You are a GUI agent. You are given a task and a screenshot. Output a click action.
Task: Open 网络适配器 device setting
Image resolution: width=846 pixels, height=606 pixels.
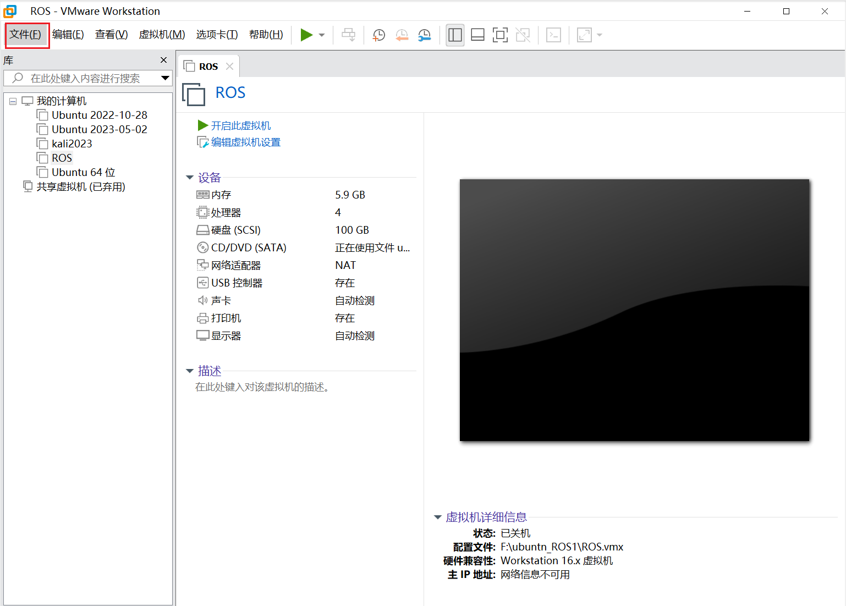[236, 265]
